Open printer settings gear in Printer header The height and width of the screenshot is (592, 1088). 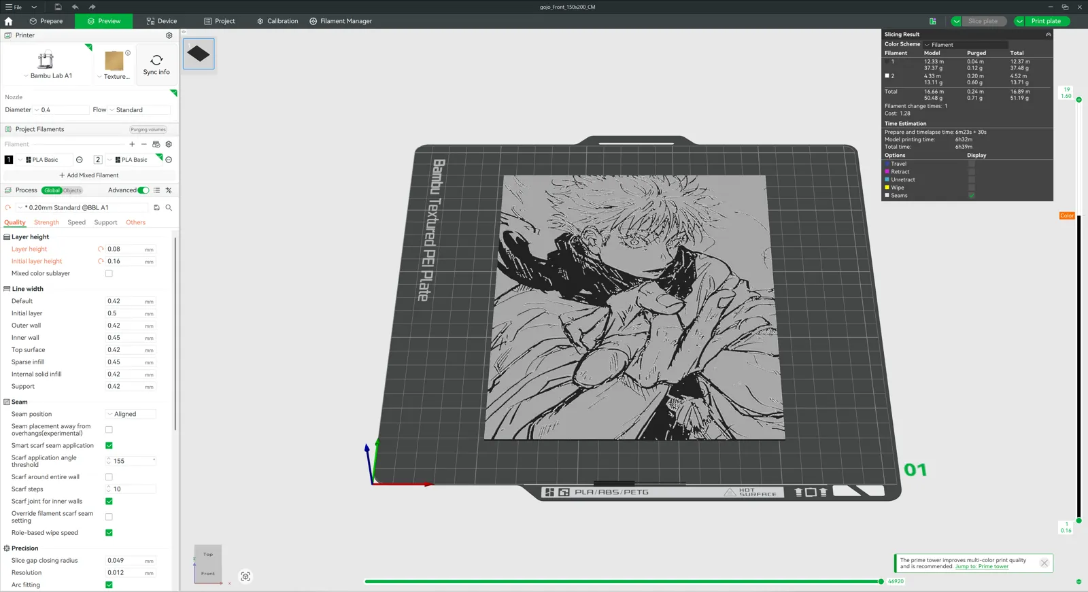169,35
